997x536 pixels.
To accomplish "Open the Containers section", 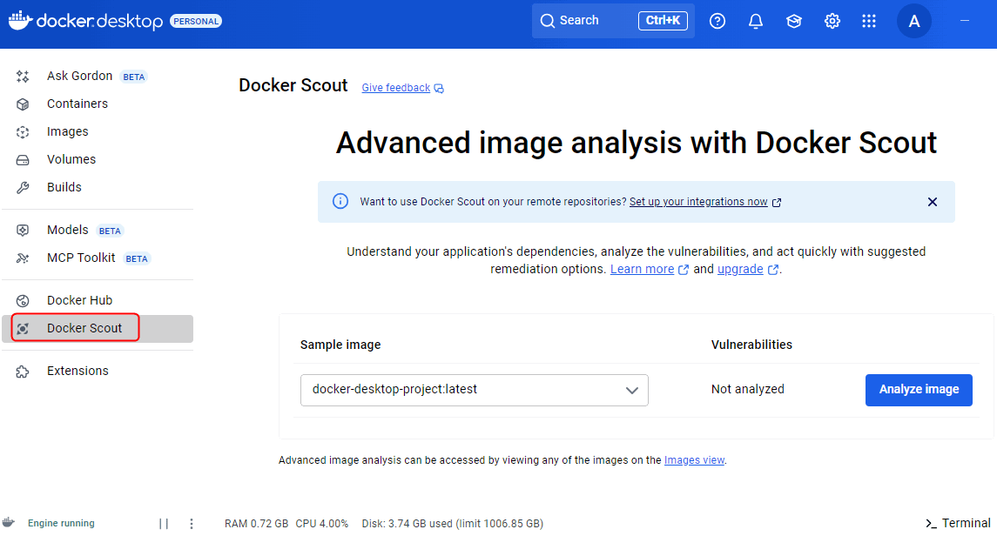I will [77, 104].
